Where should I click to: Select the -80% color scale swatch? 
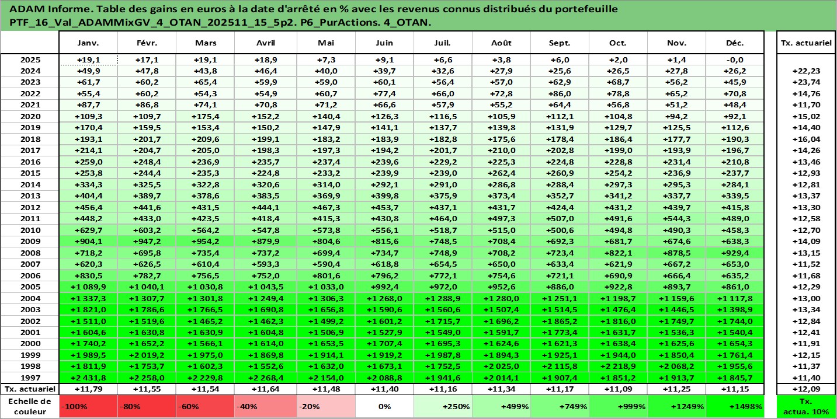pos(147,406)
